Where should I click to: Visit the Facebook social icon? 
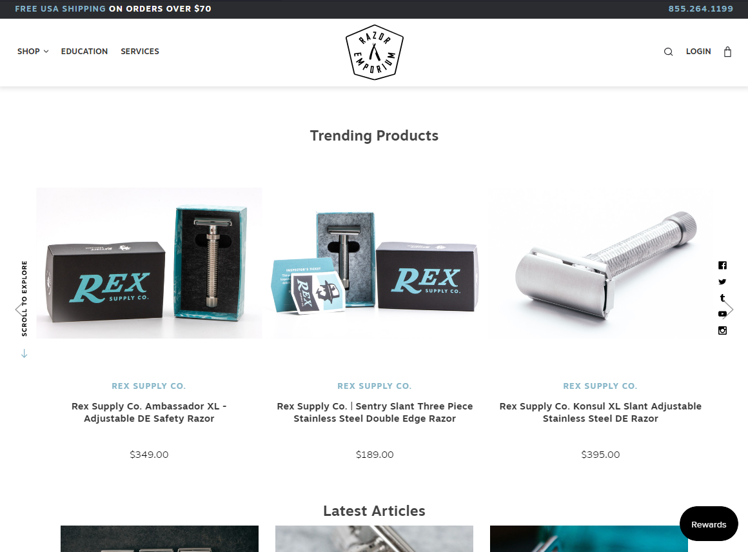(x=722, y=265)
